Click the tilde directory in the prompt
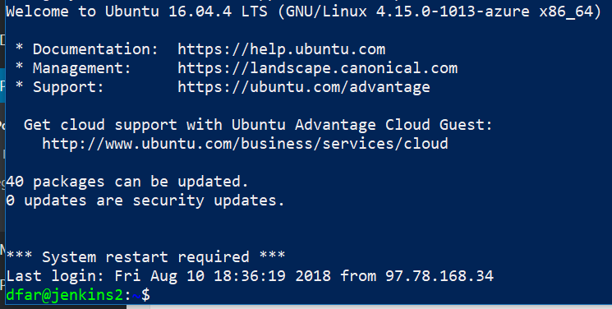 click(x=136, y=296)
